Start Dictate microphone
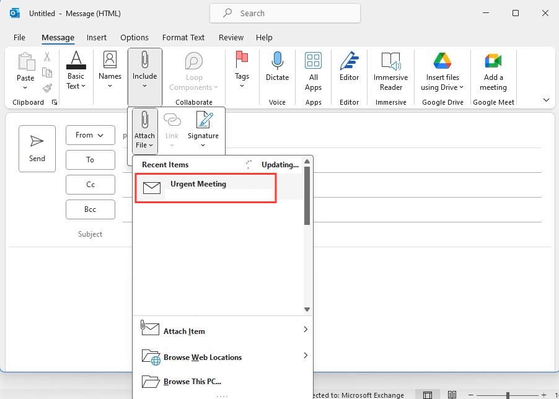Screen dimensions: 559x399 (x=278, y=67)
